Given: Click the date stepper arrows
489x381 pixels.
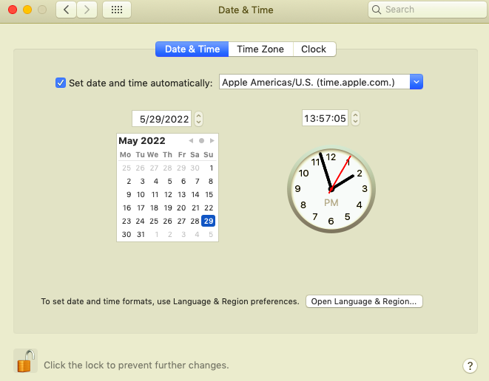Looking at the screenshot, I should pos(199,119).
